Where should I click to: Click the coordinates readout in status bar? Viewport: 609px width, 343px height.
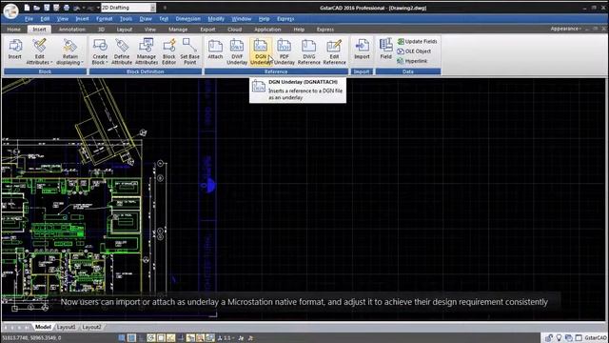(31, 338)
